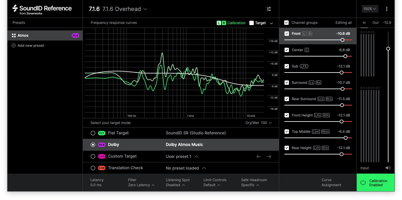Click the SoundID Reference logo

[x=42, y=9]
